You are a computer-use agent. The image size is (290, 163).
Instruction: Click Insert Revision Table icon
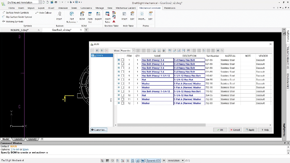coord(108,14)
